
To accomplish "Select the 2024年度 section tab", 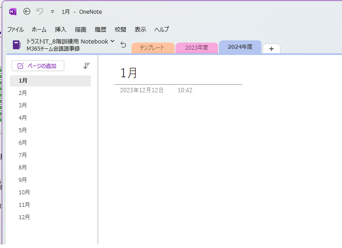I will tap(240, 47).
